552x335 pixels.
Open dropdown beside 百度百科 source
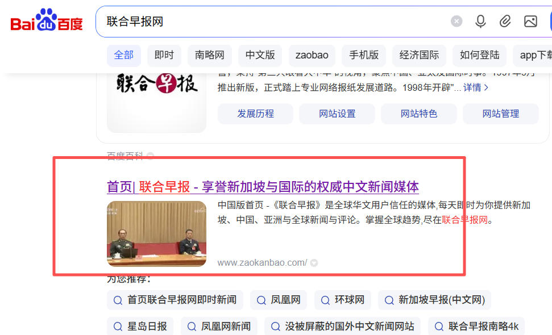(x=150, y=156)
